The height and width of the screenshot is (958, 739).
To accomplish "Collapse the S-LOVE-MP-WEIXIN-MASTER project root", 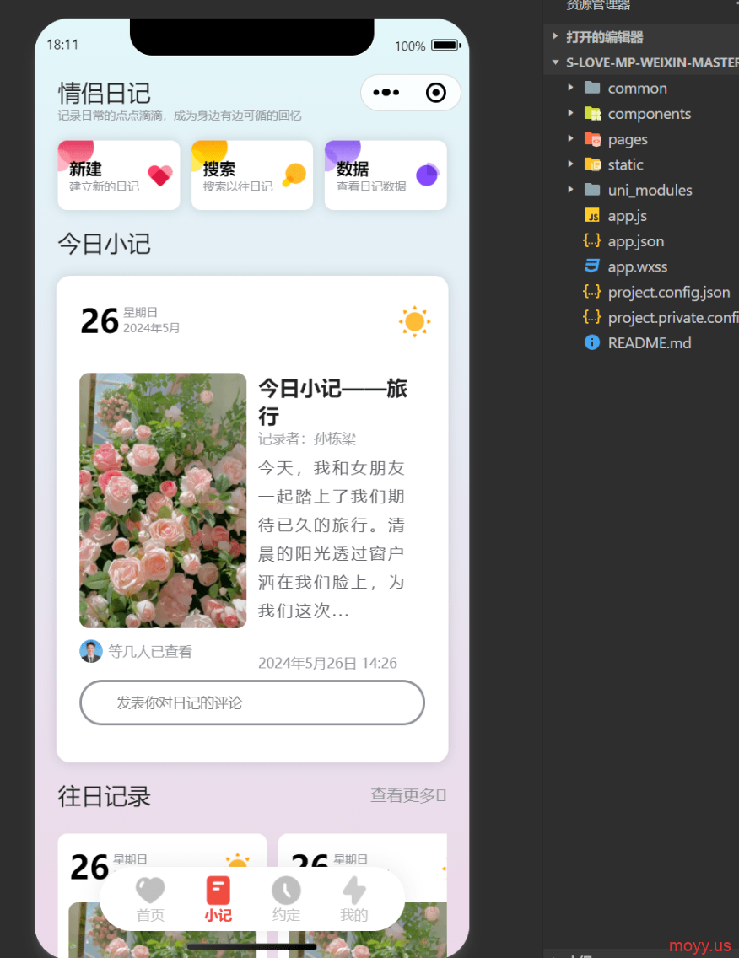I will point(555,62).
